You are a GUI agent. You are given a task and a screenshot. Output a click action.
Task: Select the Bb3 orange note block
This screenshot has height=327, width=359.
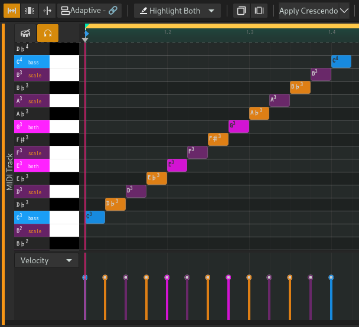pyautogui.click(x=300, y=87)
